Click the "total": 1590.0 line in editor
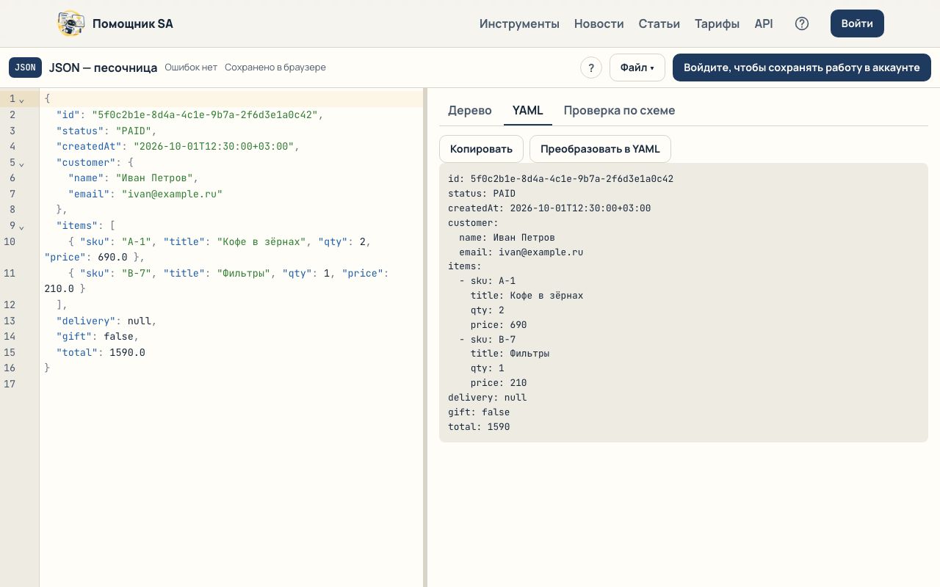This screenshot has height=587, width=940. click(x=231, y=352)
